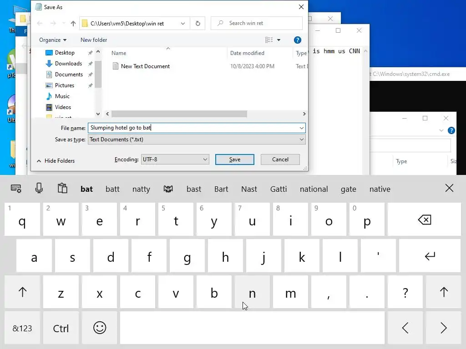Tap the letter q key
The width and height of the screenshot is (466, 349).
[22, 219]
